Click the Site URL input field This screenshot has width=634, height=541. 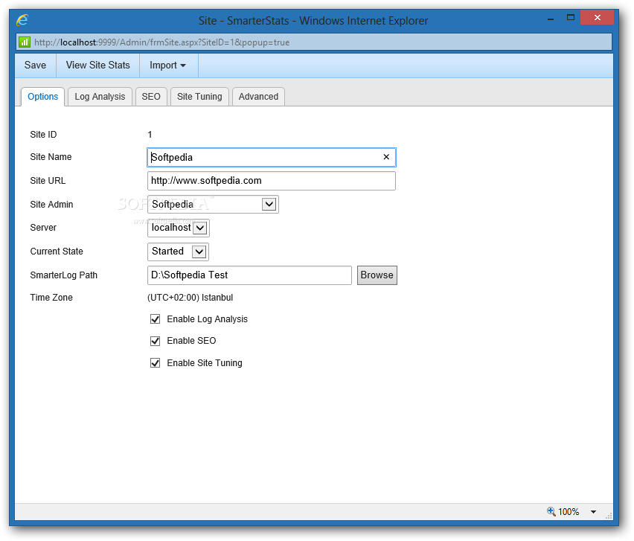point(272,181)
